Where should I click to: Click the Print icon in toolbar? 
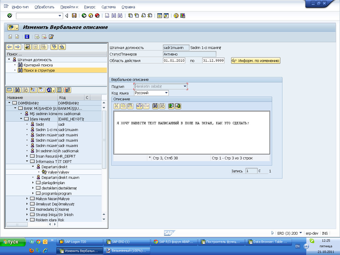107,16
